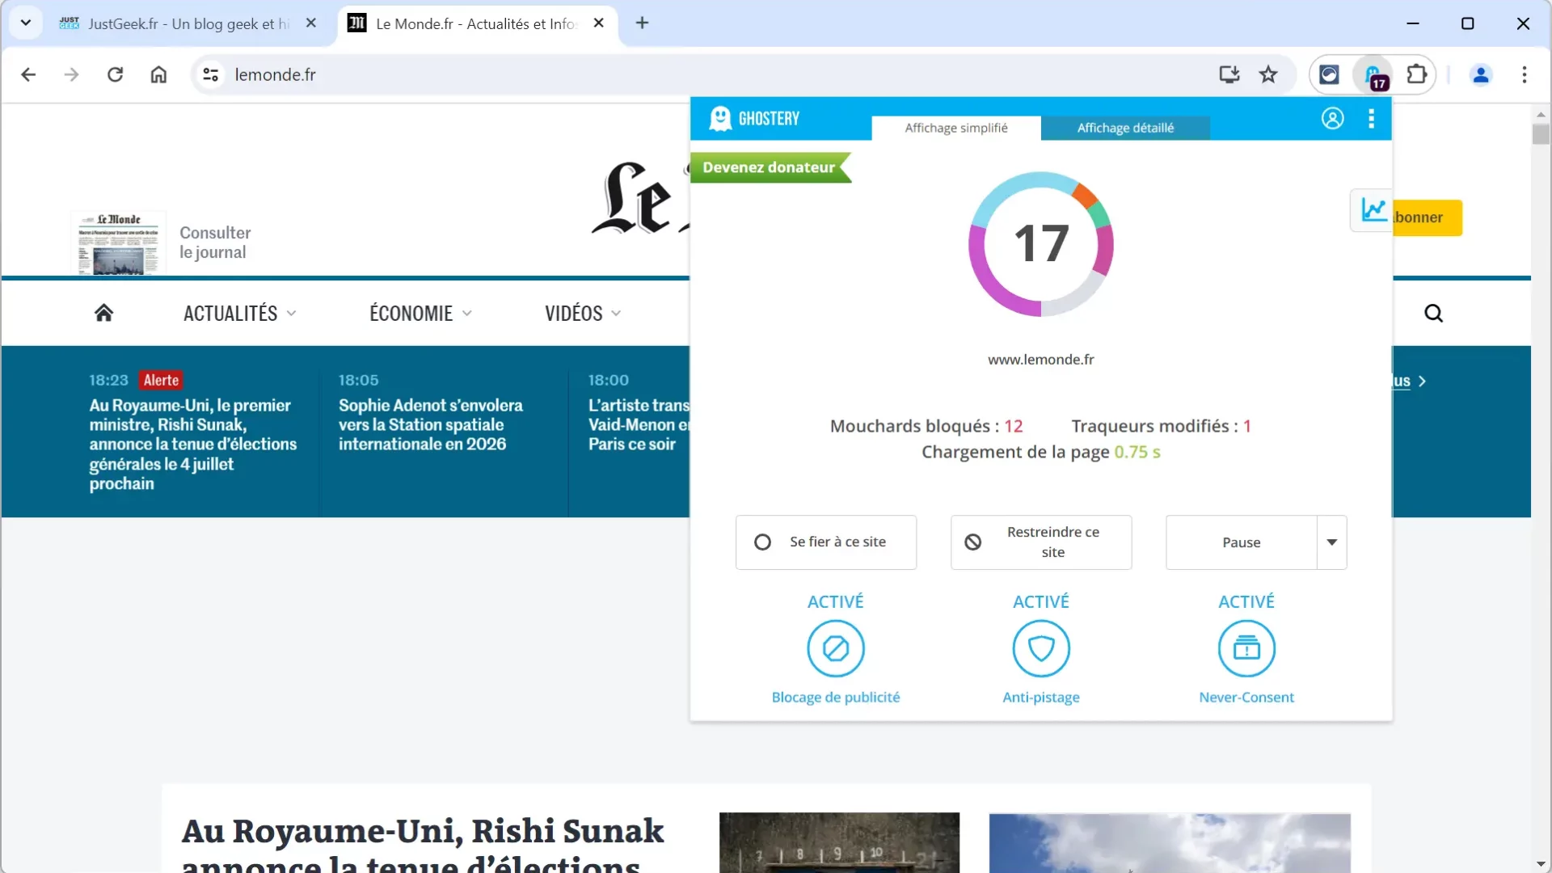Open the Chrome profile icon
This screenshot has width=1552, height=873.
1481,74
